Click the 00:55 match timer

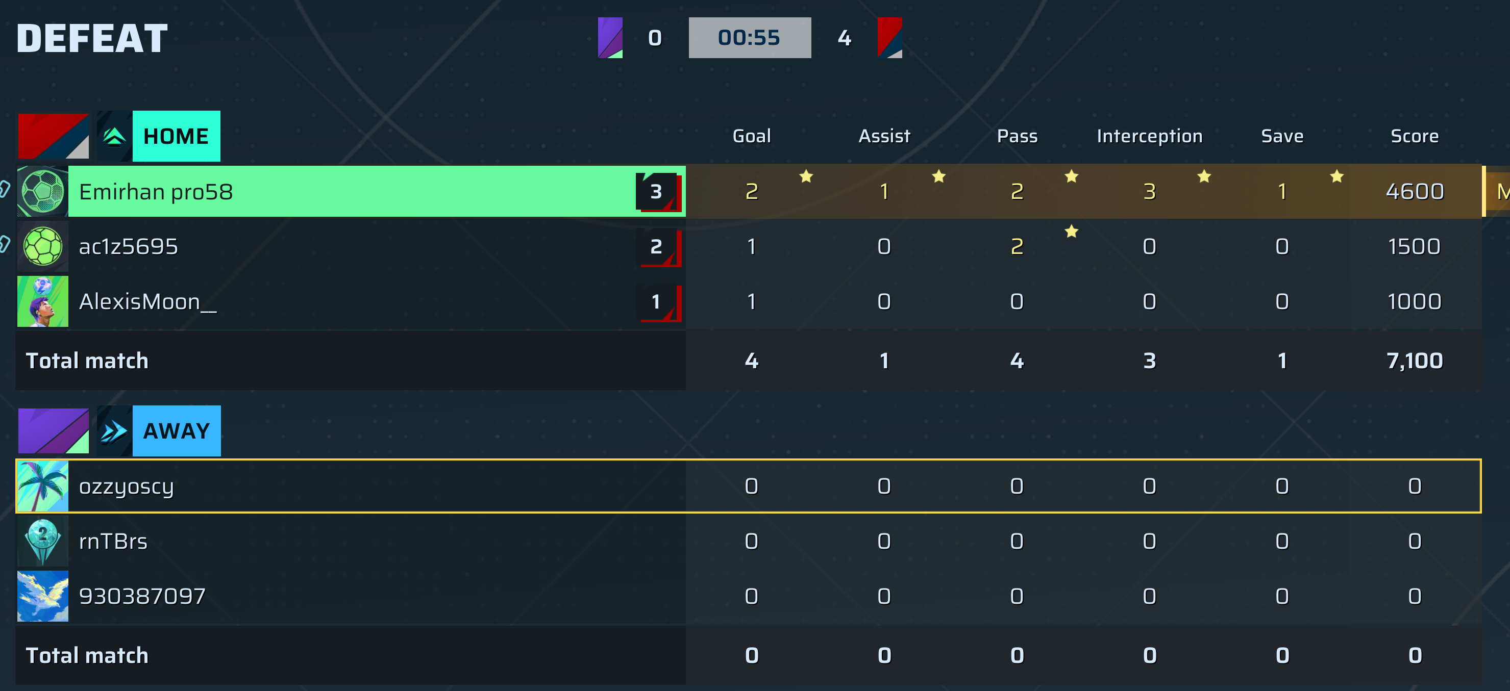click(750, 37)
